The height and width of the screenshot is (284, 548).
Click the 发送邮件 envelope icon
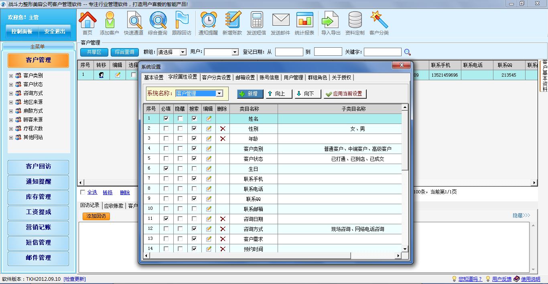tap(280, 23)
